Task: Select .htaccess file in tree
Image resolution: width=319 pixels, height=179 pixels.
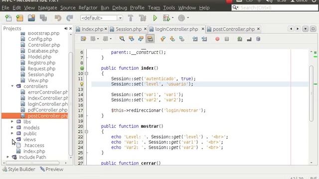Action: (x=34, y=145)
